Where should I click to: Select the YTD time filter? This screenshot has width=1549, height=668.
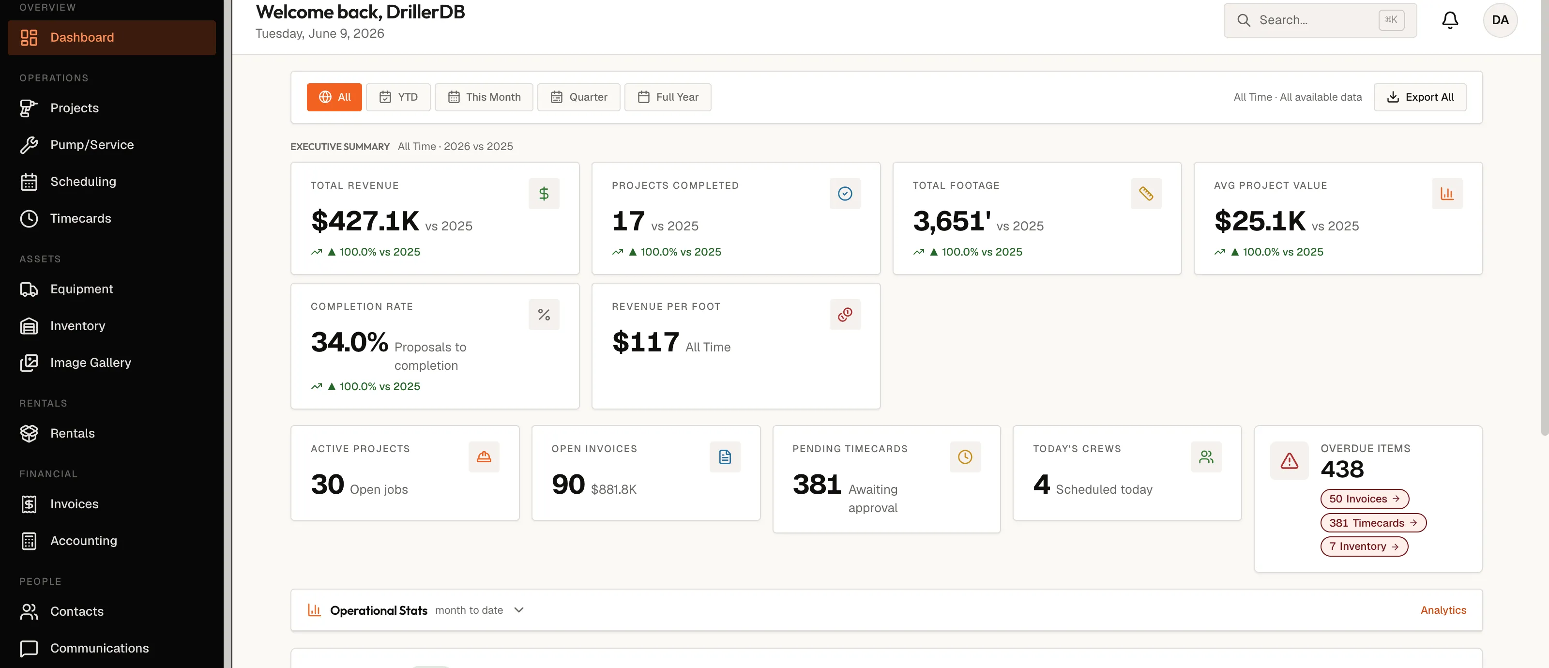[398, 97]
